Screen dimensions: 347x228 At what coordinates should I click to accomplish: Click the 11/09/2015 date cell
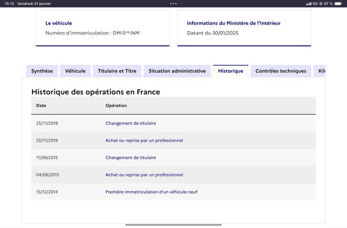coord(47,158)
